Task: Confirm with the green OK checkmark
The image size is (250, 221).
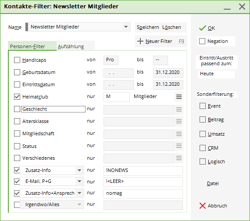Action: pyautogui.click(x=203, y=28)
